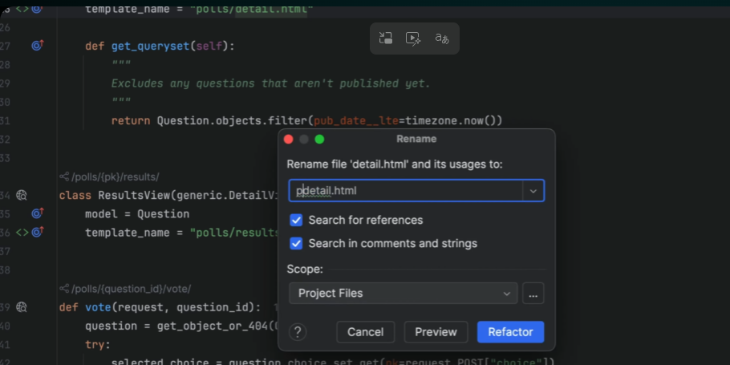Image resolution: width=730 pixels, height=365 pixels.
Task: Click the green zoom button of Rename dialog
Action: click(x=319, y=140)
